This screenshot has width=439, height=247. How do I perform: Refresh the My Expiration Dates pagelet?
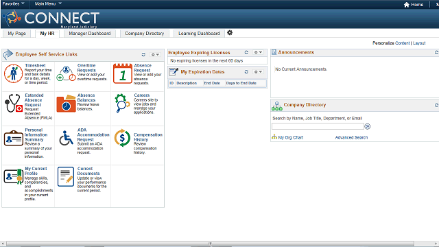[x=246, y=71]
